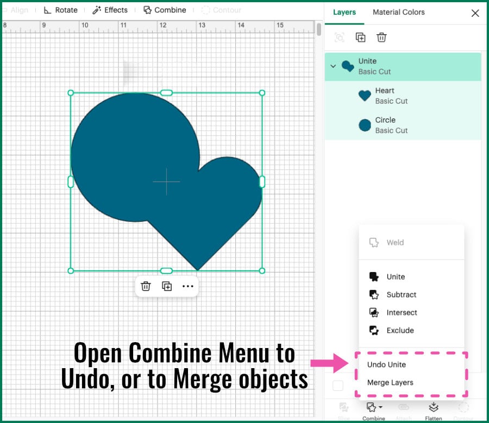Image resolution: width=489 pixels, height=423 pixels.
Task: Click the blank canvas swatch near Merge Layers
Action: pyautogui.click(x=338, y=386)
